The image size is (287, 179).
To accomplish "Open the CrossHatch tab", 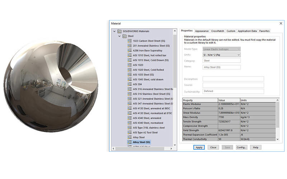I will point(217,31).
